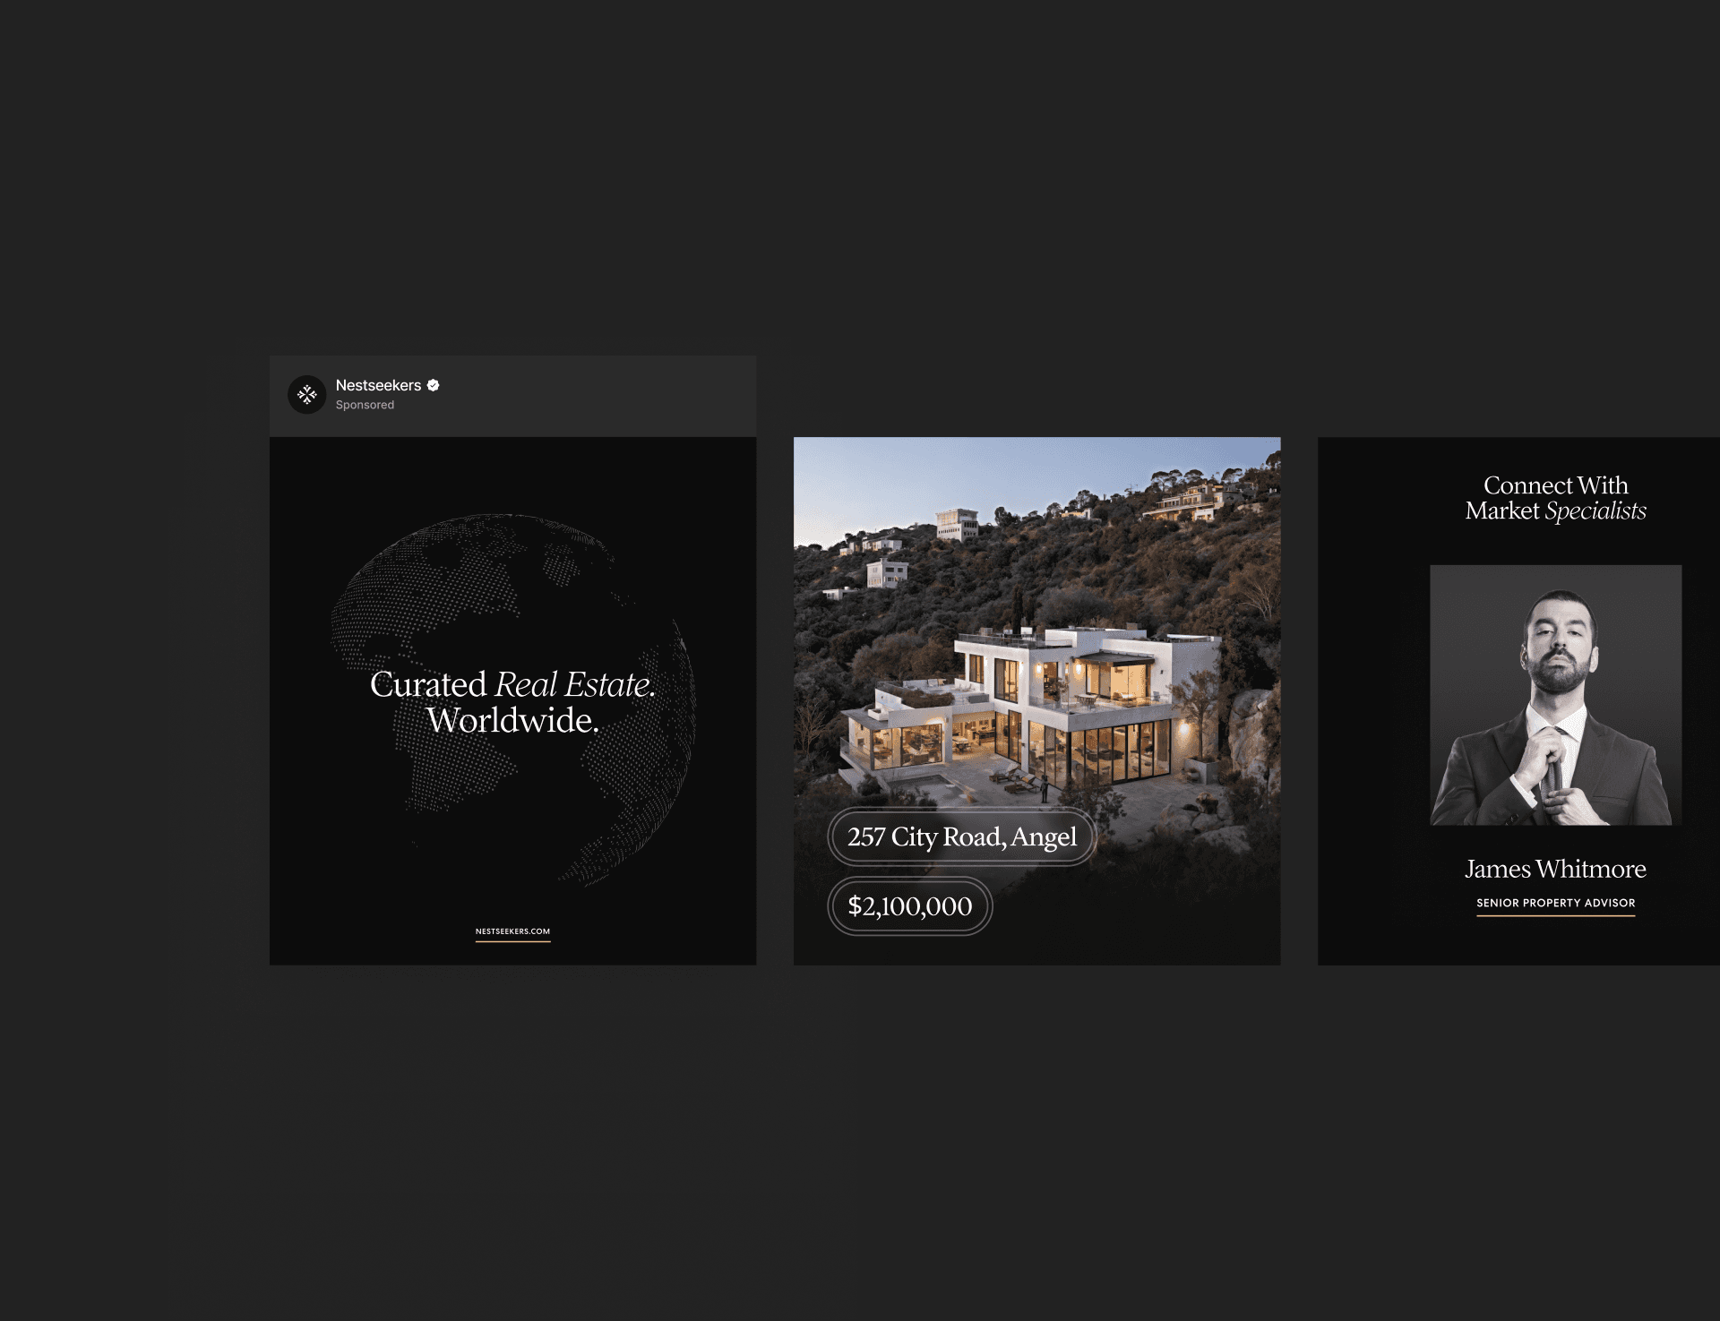Open the Nestseekers profile logo avatar
Image resolution: width=1720 pixels, height=1321 pixels.
coord(306,394)
